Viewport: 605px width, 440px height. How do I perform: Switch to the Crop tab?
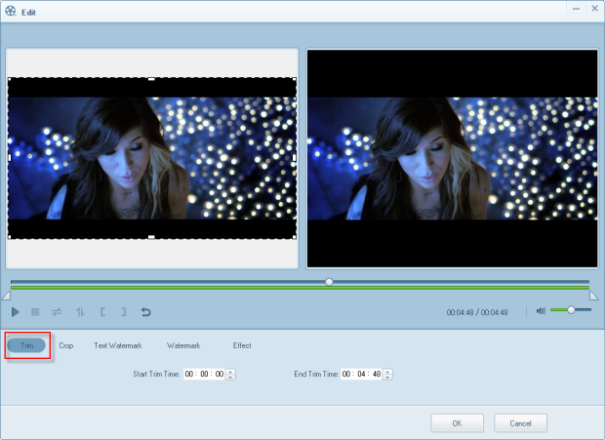(66, 345)
